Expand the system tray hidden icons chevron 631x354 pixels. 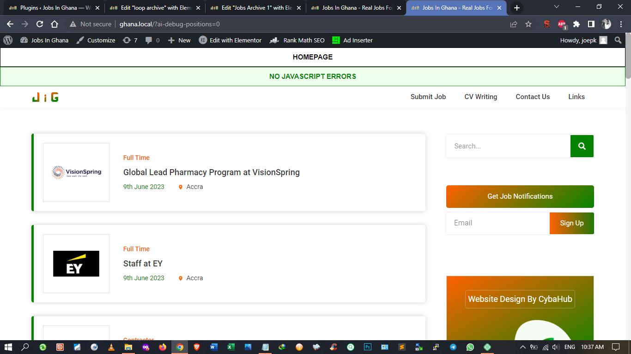point(522,347)
